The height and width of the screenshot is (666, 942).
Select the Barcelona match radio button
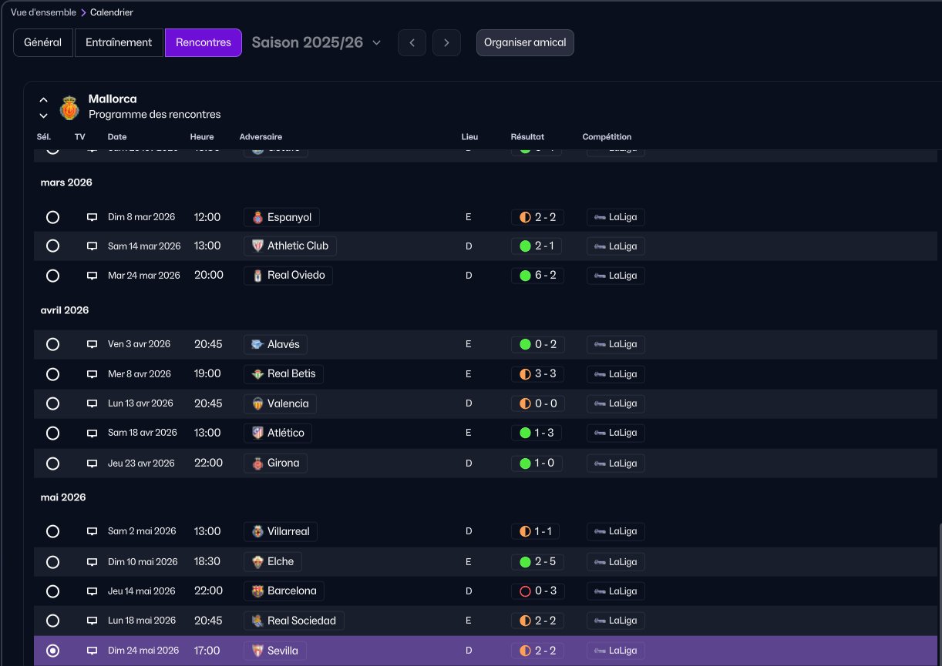(x=52, y=591)
